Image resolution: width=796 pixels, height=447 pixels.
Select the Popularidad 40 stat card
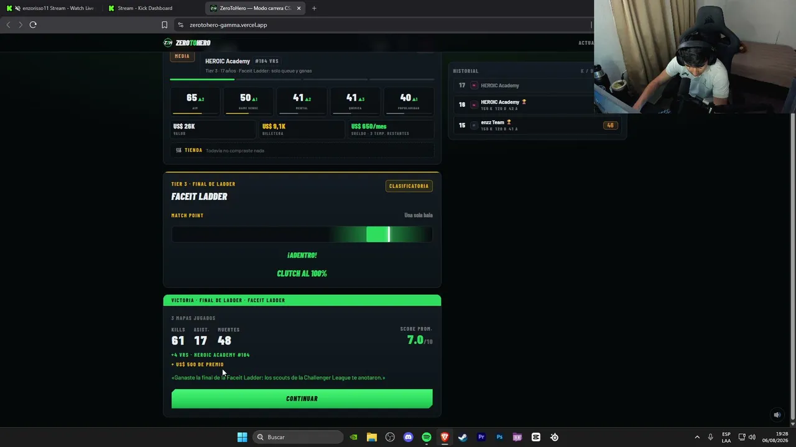tap(409, 102)
